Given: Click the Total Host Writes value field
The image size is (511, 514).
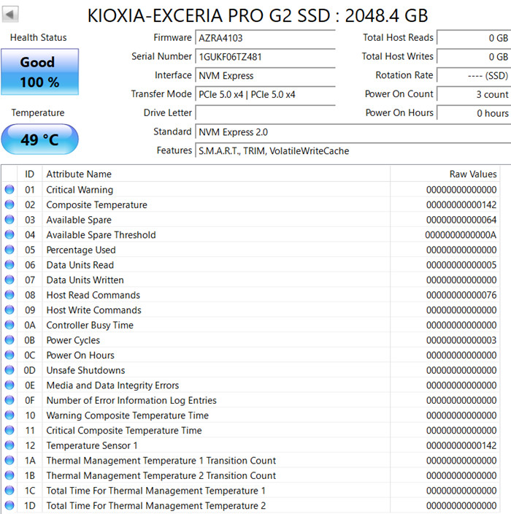Looking at the screenshot, I should pyautogui.click(x=474, y=57).
